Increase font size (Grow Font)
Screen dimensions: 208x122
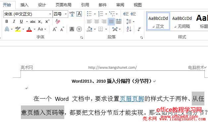[55, 29]
